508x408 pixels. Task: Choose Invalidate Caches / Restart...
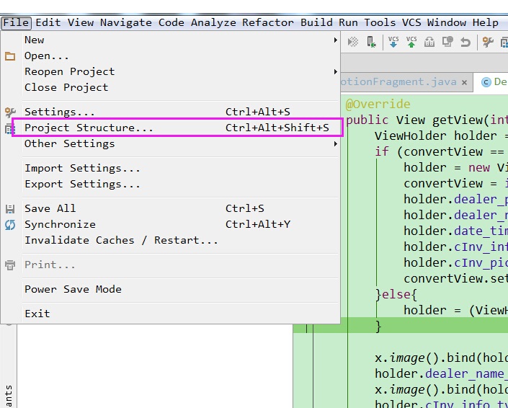121,240
